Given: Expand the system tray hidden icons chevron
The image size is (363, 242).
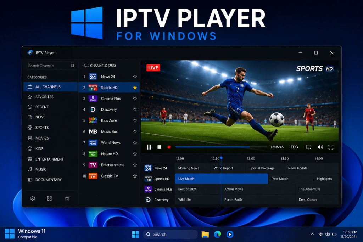Looking at the screenshot, I should (312, 234).
